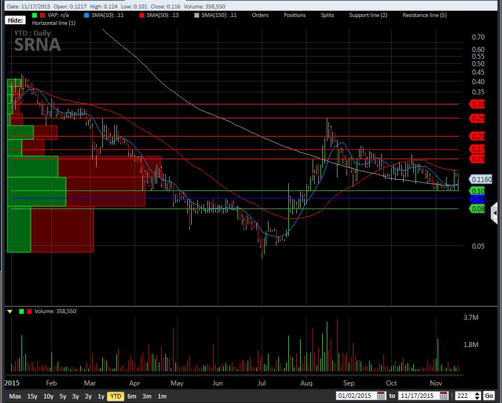
Task: Click the 0.30 resistance price tag
Action: pos(478,104)
